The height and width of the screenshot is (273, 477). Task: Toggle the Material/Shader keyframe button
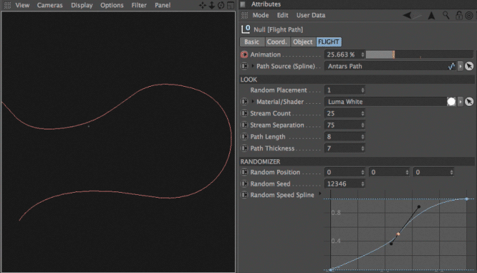pyautogui.click(x=244, y=102)
